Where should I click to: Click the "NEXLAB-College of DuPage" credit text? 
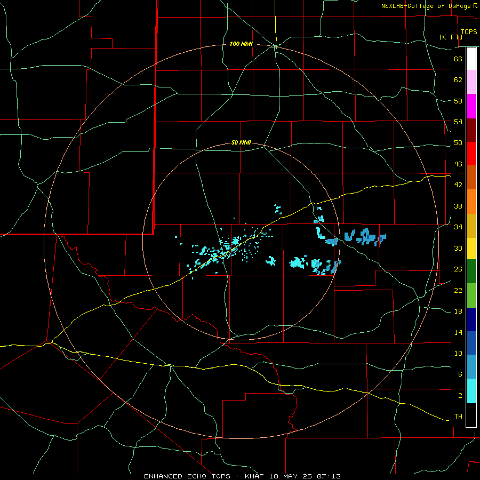point(426,6)
